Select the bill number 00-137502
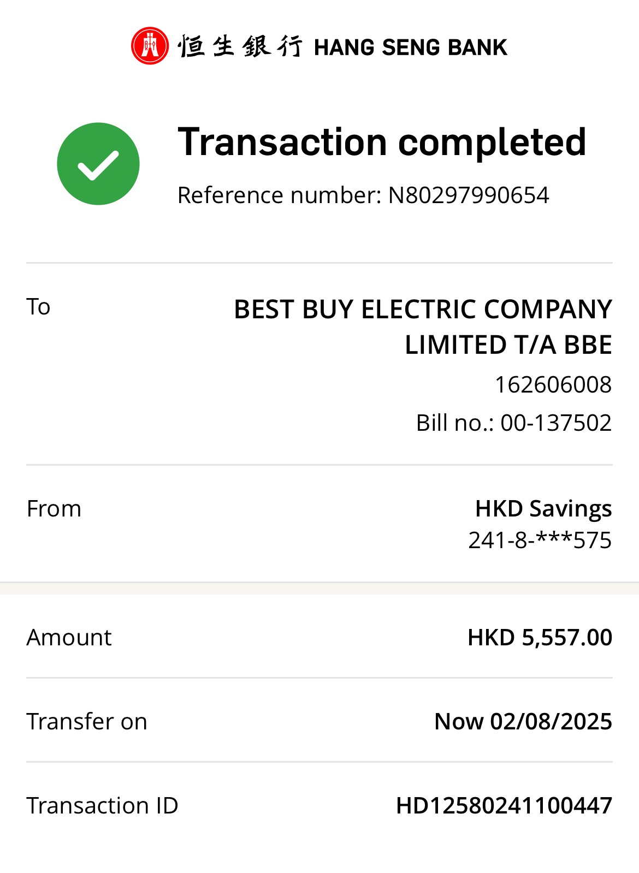Viewport: 639px width, 873px height. click(555, 423)
